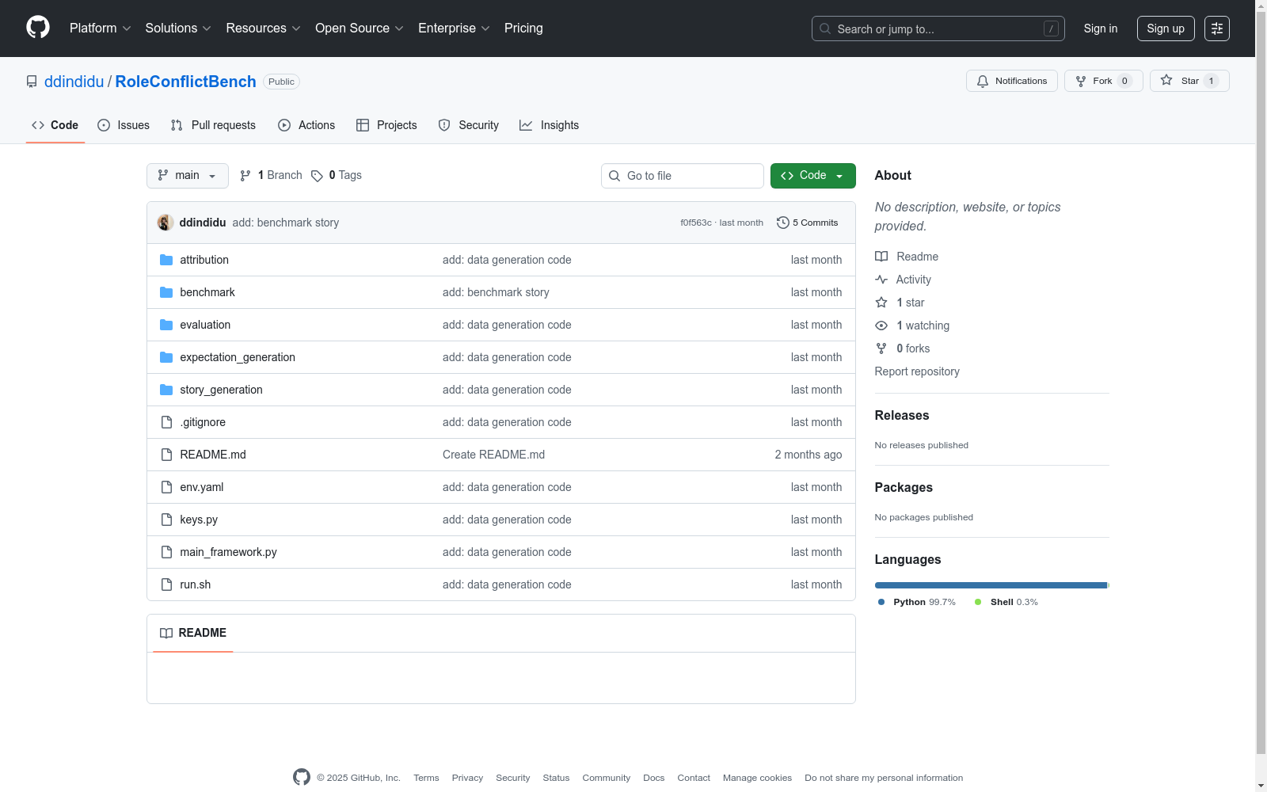Expand the Platform menu
The width and height of the screenshot is (1267, 792).
click(100, 29)
